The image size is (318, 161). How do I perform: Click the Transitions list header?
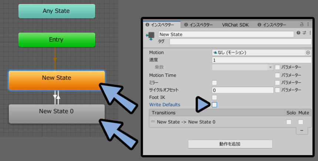(230, 113)
